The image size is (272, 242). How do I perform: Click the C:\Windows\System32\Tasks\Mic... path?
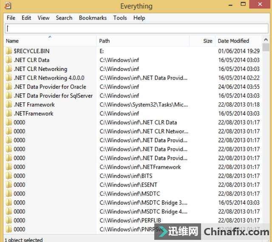[144, 104]
